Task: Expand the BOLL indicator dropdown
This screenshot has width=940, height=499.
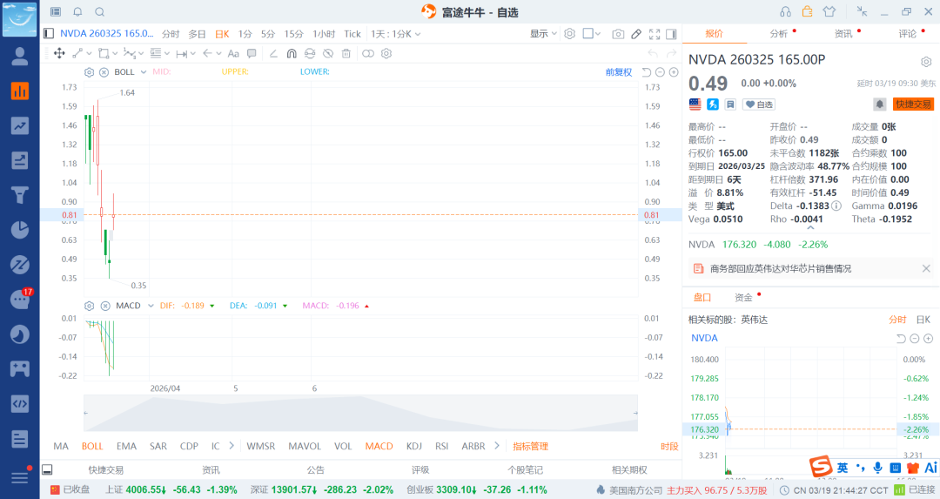Action: (x=144, y=72)
